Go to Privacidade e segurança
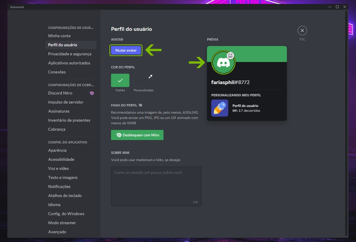The width and height of the screenshot is (356, 242). pos(70,54)
